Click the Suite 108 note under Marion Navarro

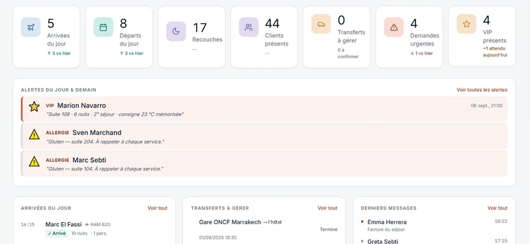tap(115, 114)
